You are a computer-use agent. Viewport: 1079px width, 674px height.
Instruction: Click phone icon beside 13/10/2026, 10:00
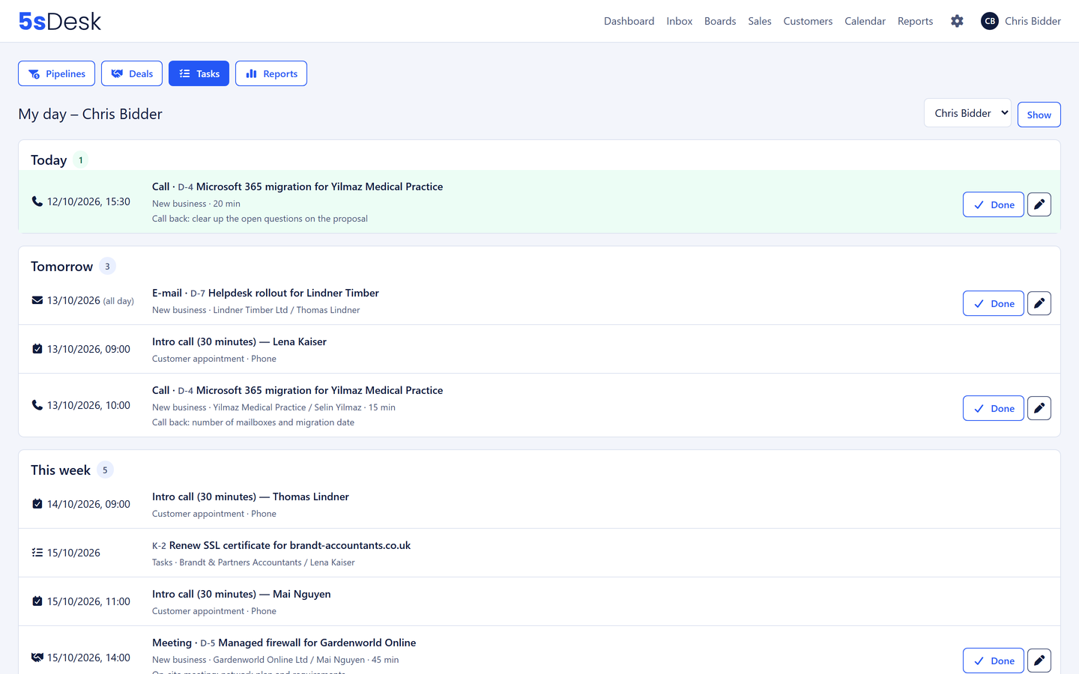37,405
